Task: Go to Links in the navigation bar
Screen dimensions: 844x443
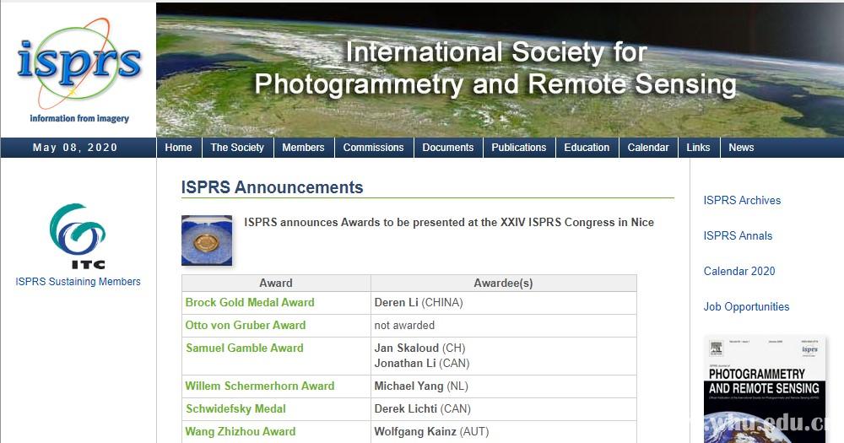Action: [698, 148]
